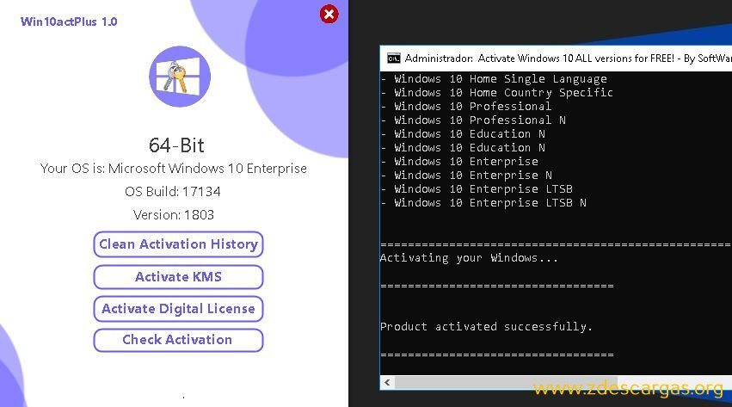Click the console horizontal scrollbar thumb
Screen dimensions: 732x407
tap(506, 383)
